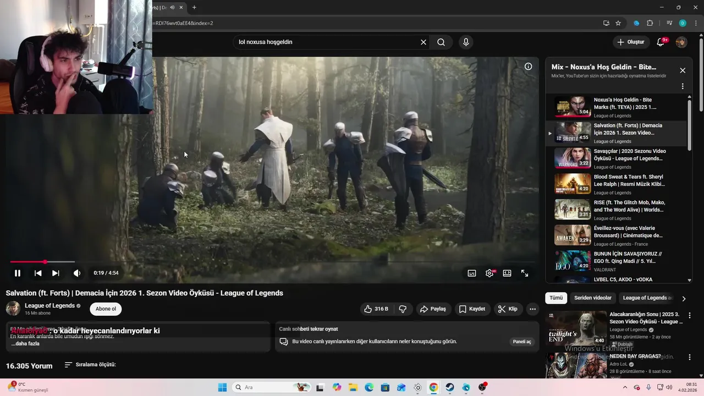Open a new browser tab
Image resolution: width=704 pixels, height=396 pixels.
[194, 7]
